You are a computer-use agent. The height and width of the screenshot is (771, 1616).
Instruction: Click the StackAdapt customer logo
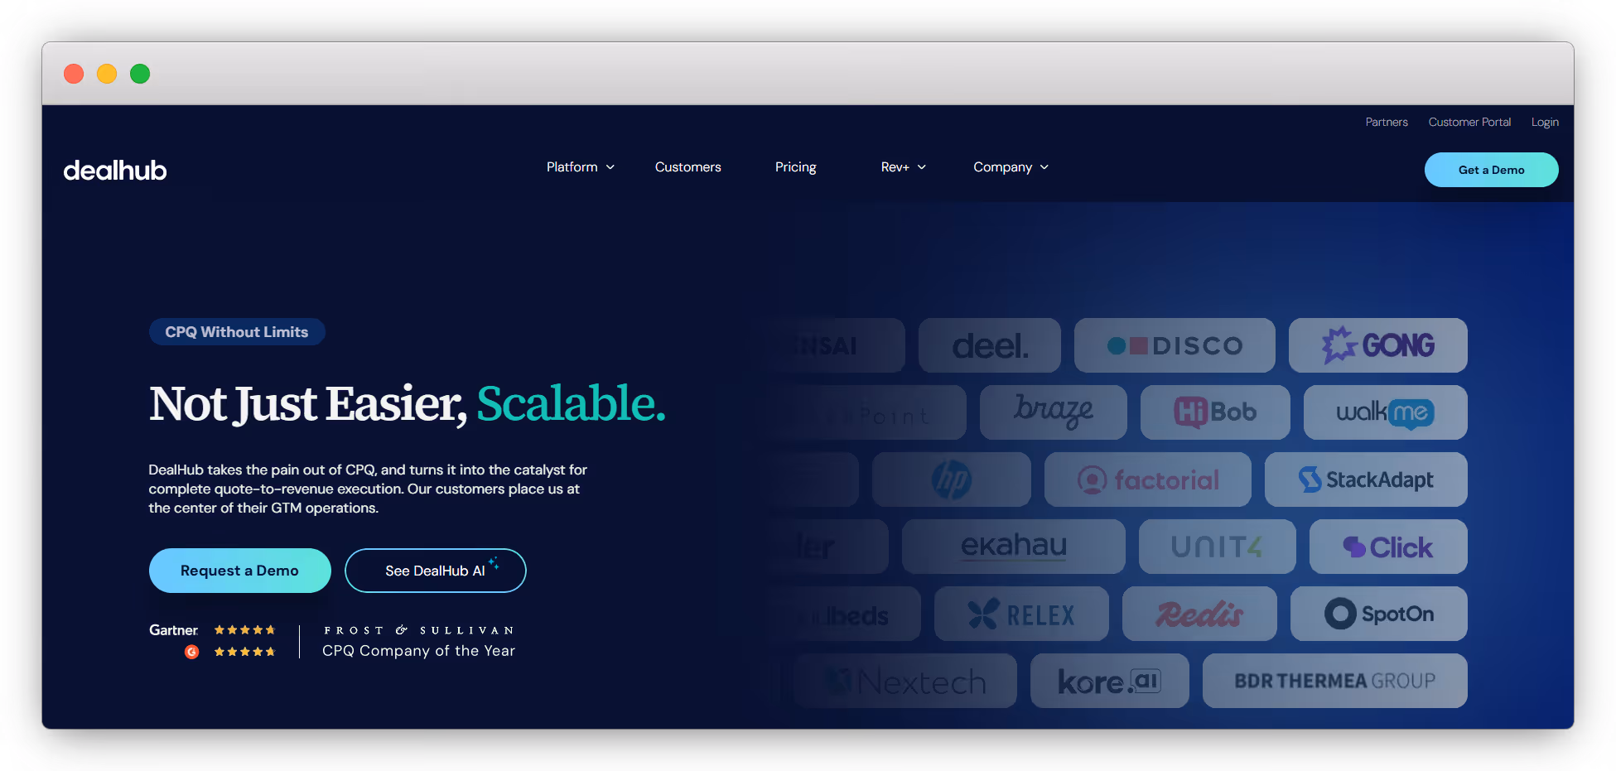[1366, 479]
